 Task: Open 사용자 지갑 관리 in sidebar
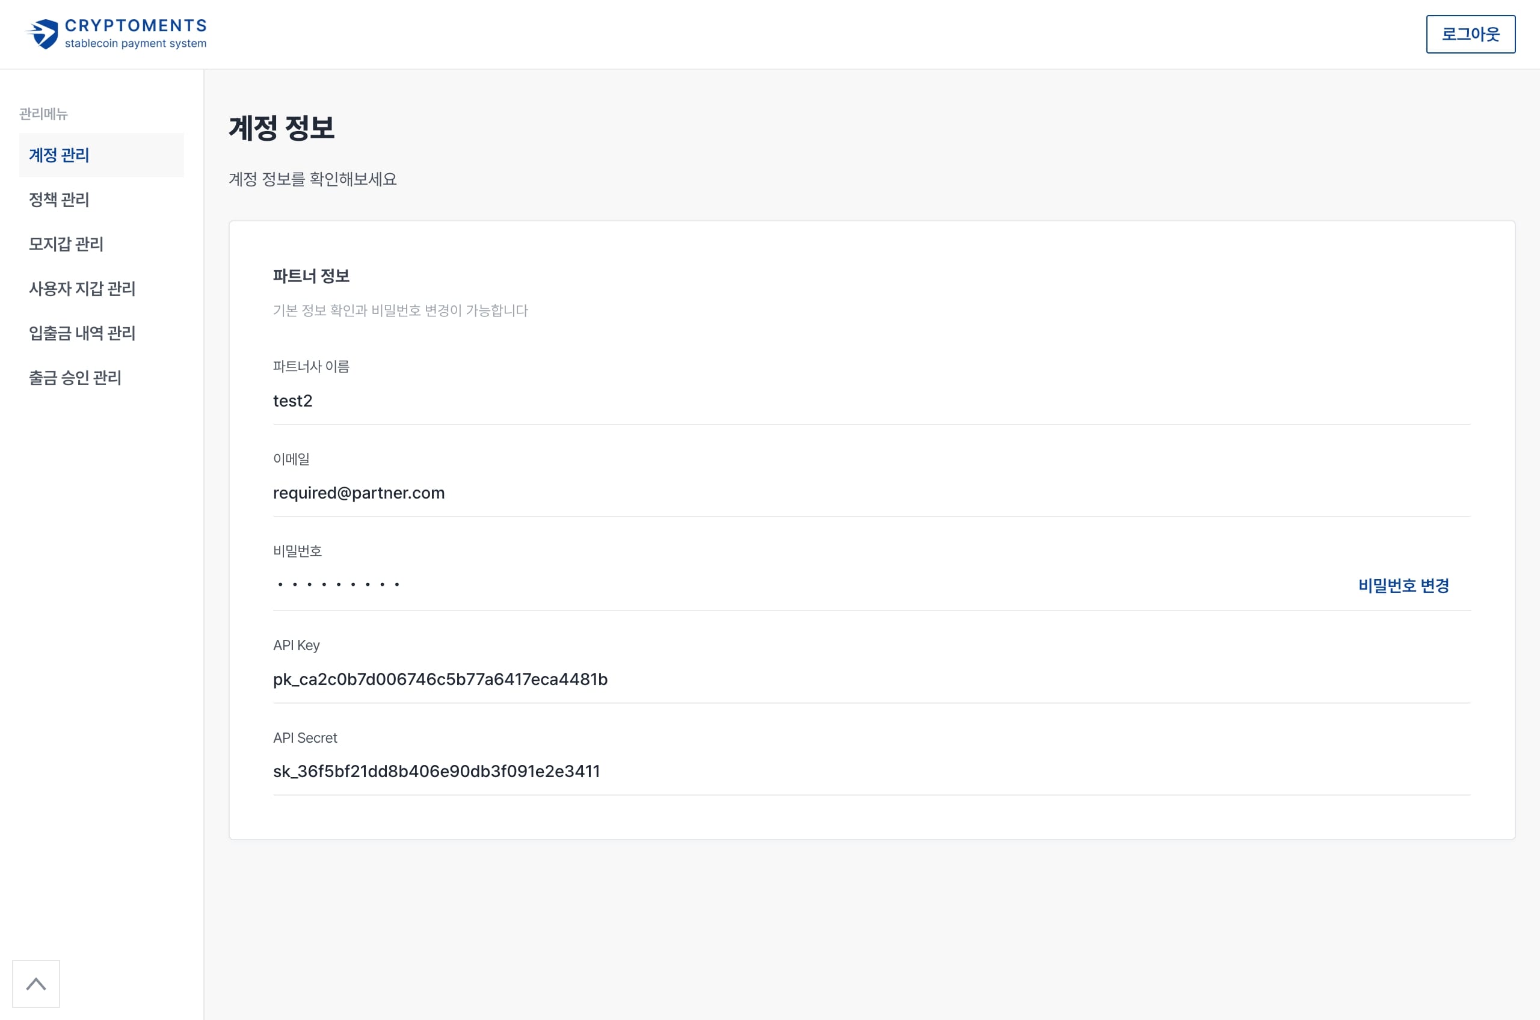pos(82,288)
